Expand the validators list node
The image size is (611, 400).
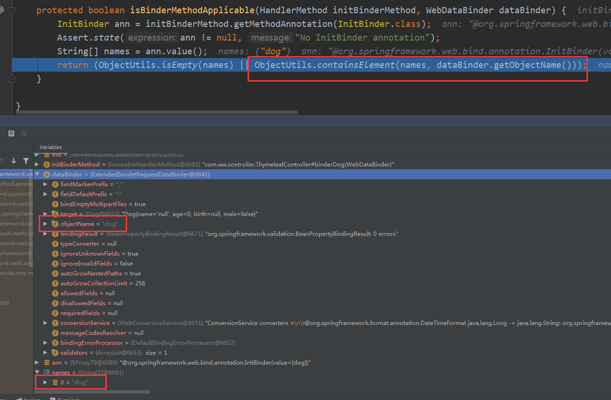pos(46,353)
